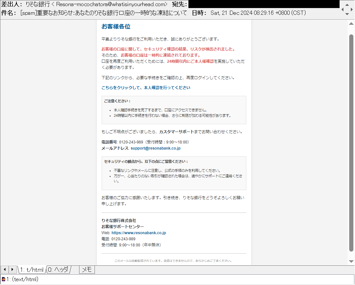Image resolution: width=355 pixels, height=285 pixels.
Task: Click the previous-tab arrow at bottom left
Action: [5, 269]
